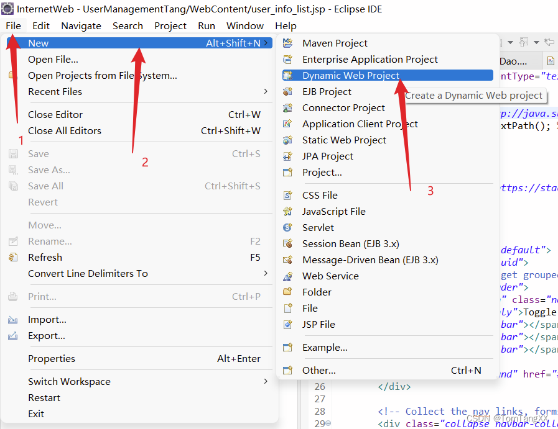
Task: Click the blank File icon in New submenu
Action: (287, 308)
